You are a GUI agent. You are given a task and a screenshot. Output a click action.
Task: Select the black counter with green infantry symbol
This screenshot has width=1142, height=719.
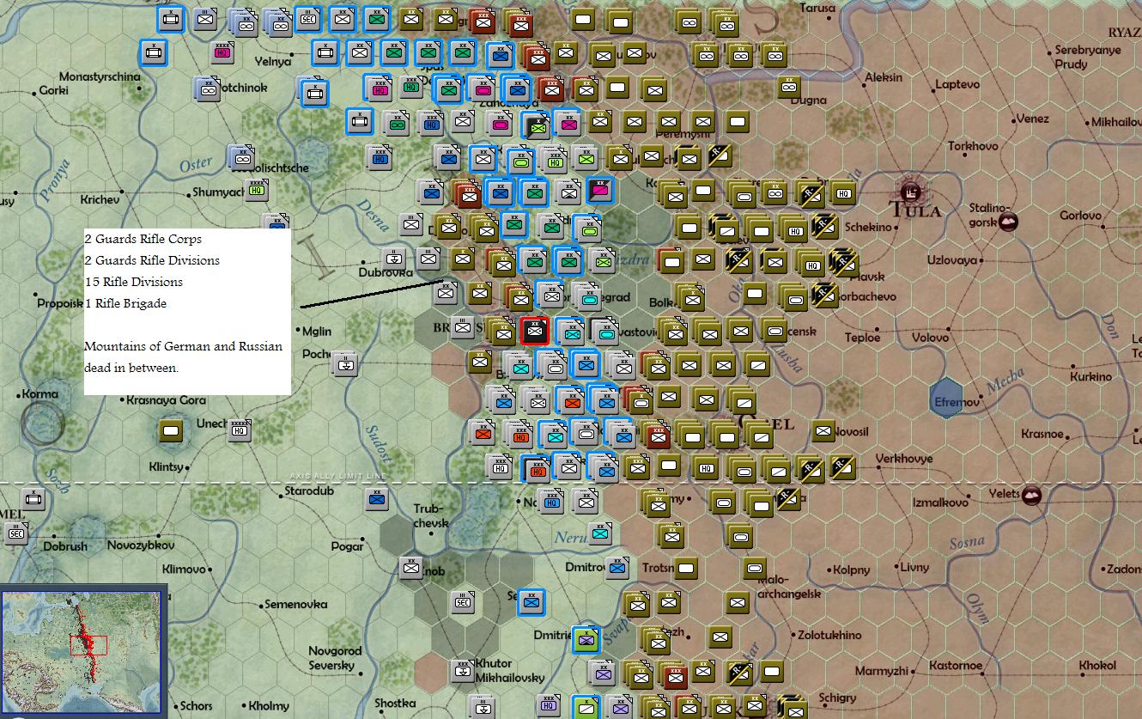click(536, 127)
